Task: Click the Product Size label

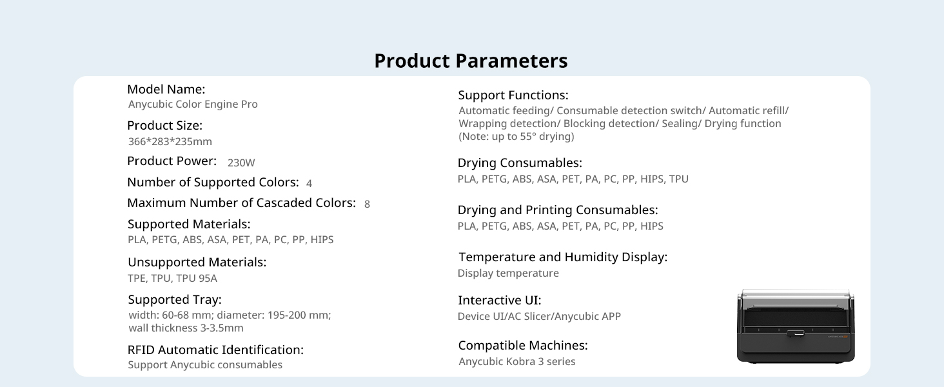Action: [x=164, y=126]
